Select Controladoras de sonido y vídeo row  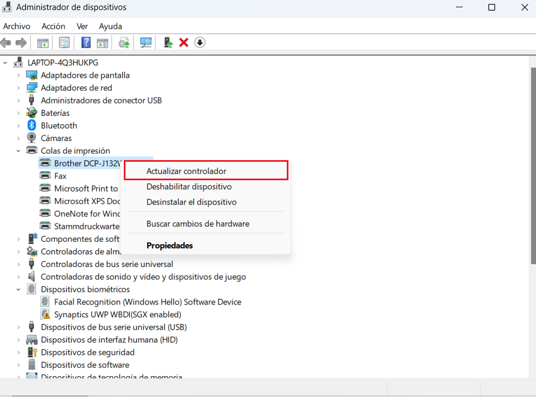[143, 277]
